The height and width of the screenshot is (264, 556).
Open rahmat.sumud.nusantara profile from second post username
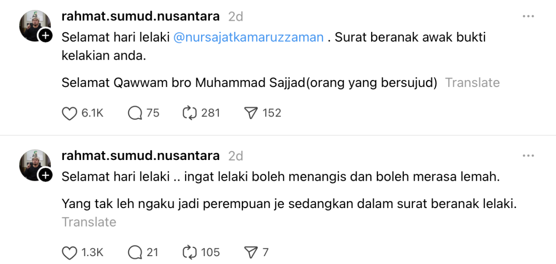click(140, 156)
